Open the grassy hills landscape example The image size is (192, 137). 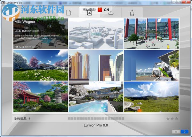(x=151, y=97)
